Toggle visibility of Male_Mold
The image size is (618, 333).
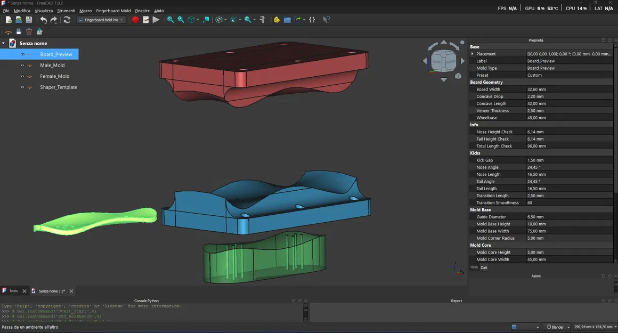22,65
